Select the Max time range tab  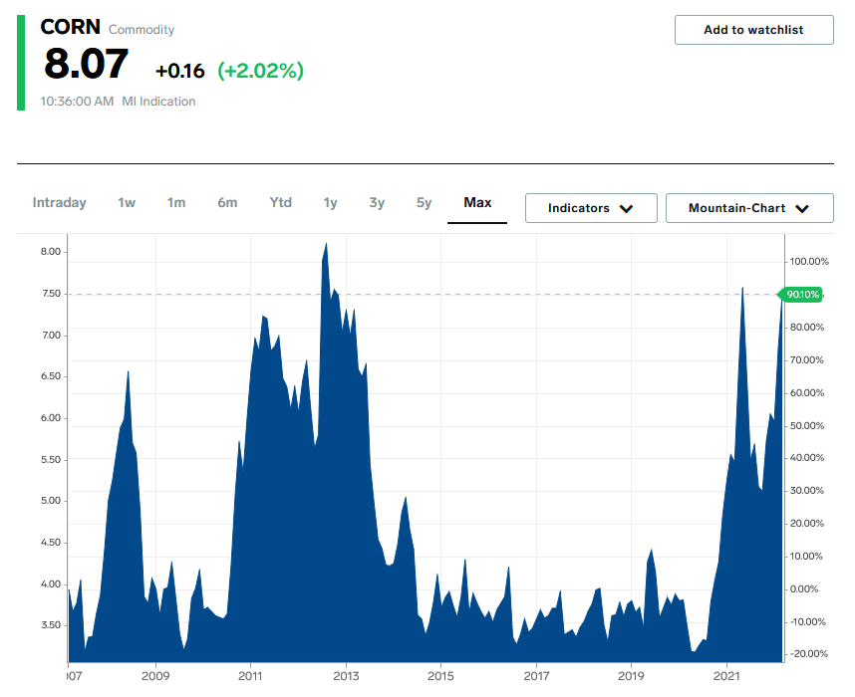(x=477, y=203)
